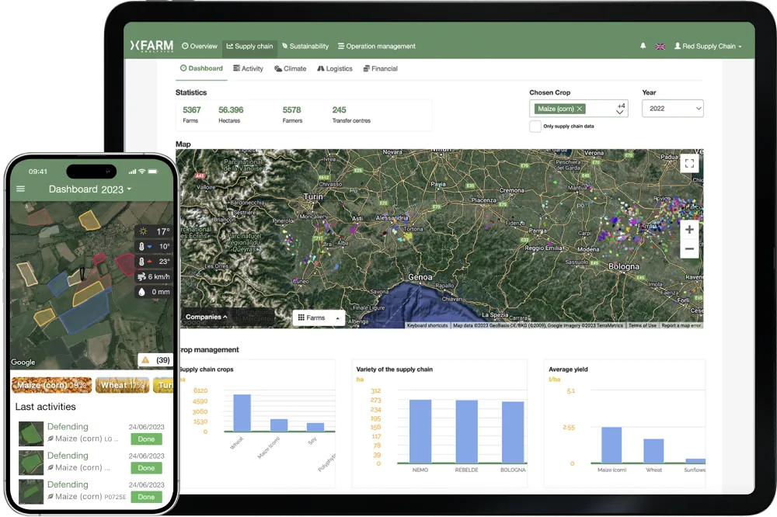Click the REBELDE variety bar
777x517 pixels.
pyautogui.click(x=466, y=432)
